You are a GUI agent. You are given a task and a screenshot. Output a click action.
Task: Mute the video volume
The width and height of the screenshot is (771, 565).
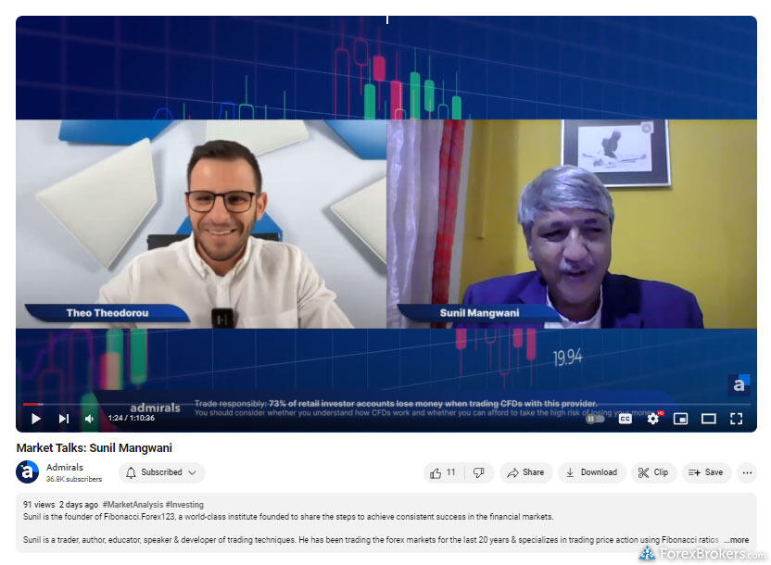[90, 419]
